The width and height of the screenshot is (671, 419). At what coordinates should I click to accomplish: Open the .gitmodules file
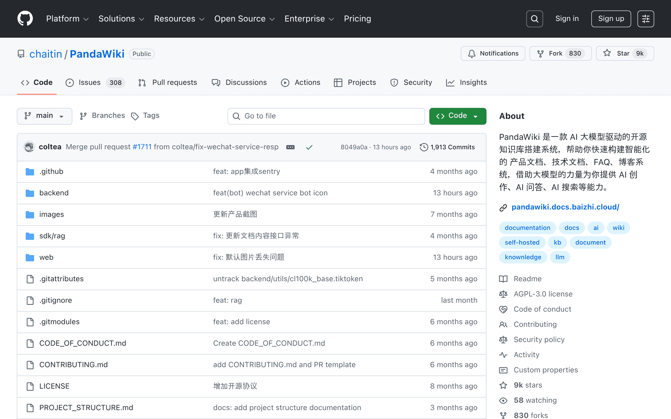coord(59,322)
